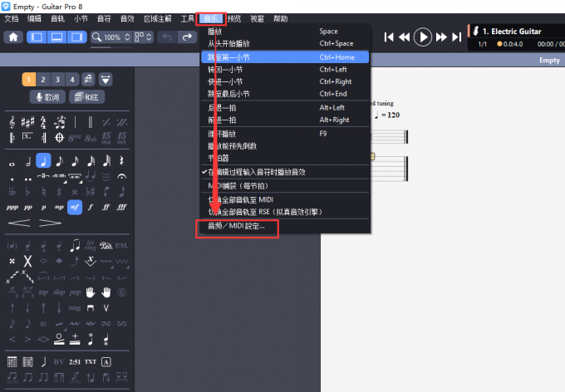Select the whole note duration
Viewport: 565px width, 392px height.
[12, 164]
